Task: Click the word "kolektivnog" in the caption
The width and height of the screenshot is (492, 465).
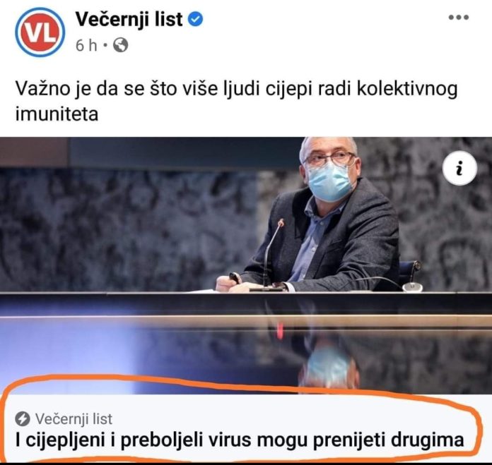Action: 407,89
